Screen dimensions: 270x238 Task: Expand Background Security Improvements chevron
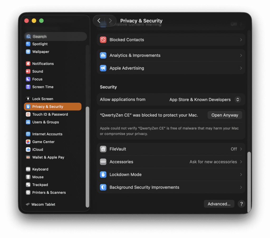pos(241,187)
